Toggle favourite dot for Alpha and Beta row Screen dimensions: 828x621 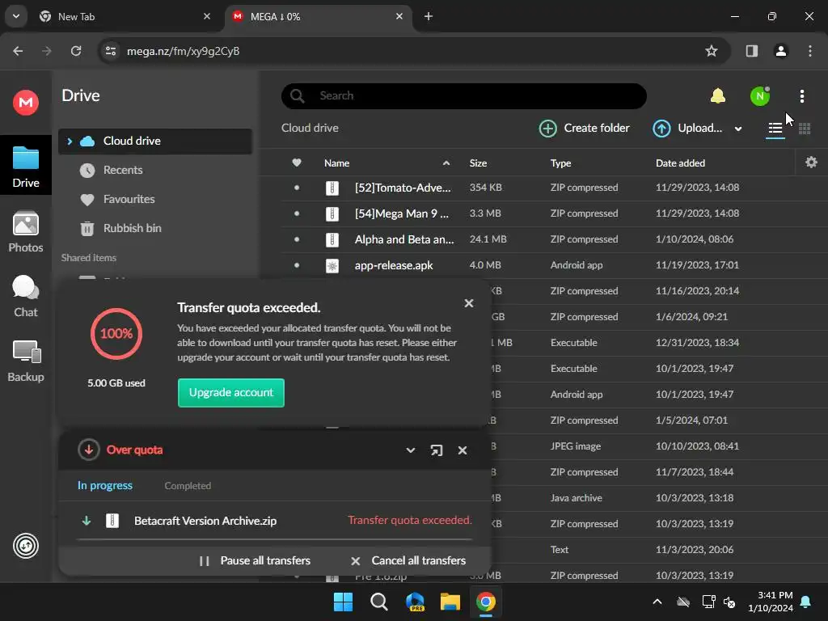pyautogui.click(x=297, y=239)
